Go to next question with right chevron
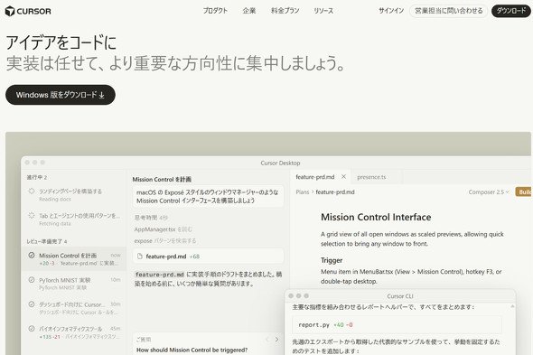 [276, 339]
